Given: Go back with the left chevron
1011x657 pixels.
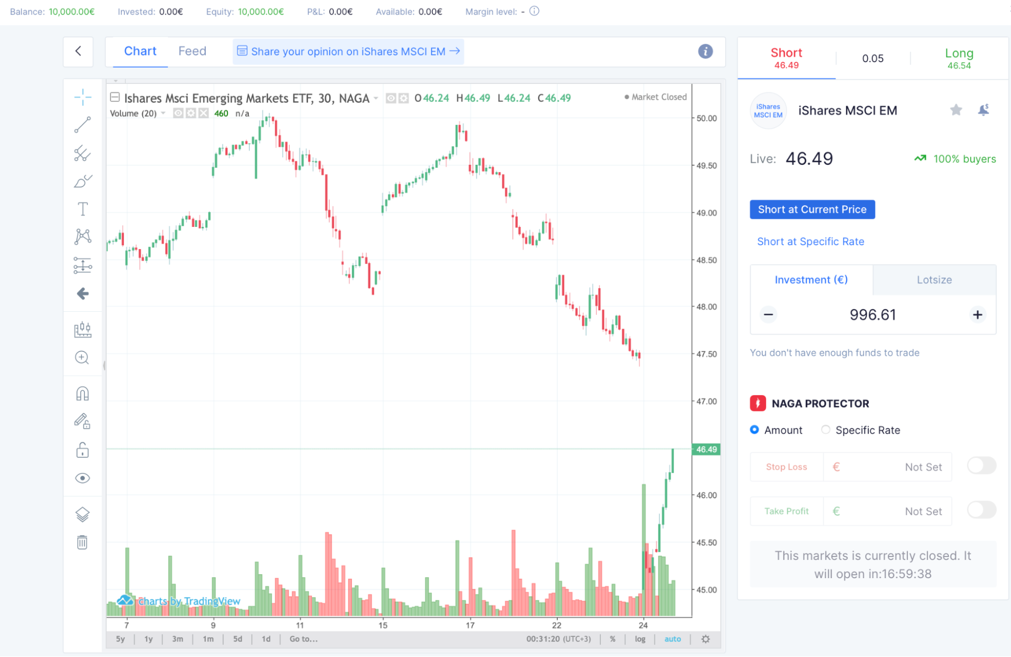Looking at the screenshot, I should click(78, 51).
